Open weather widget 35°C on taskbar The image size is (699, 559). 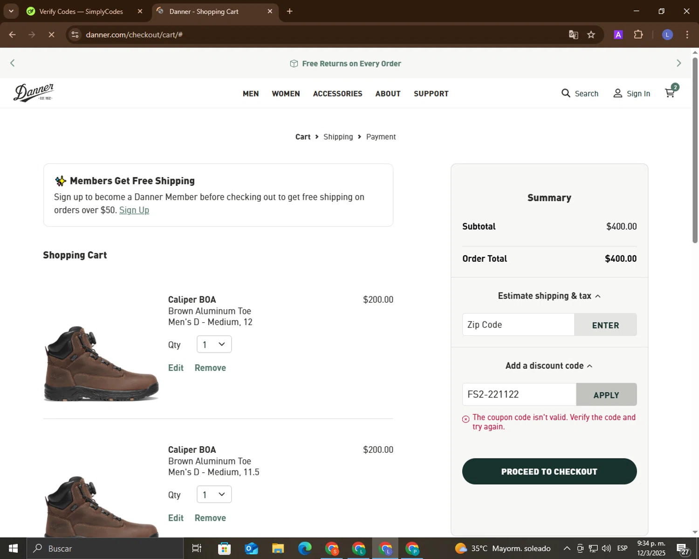click(x=502, y=548)
